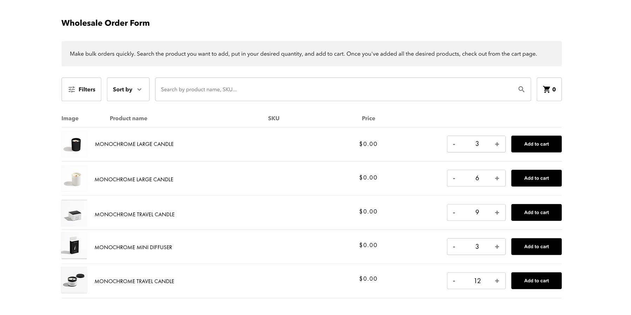Click the search magnifier icon
Screen dimensions: 631x315
click(521, 90)
